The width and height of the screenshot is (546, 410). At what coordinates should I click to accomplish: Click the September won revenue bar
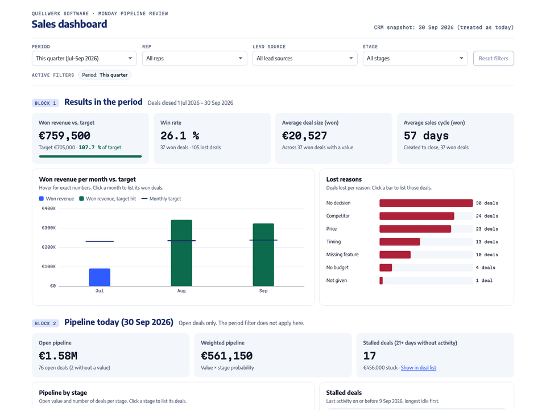point(263,255)
